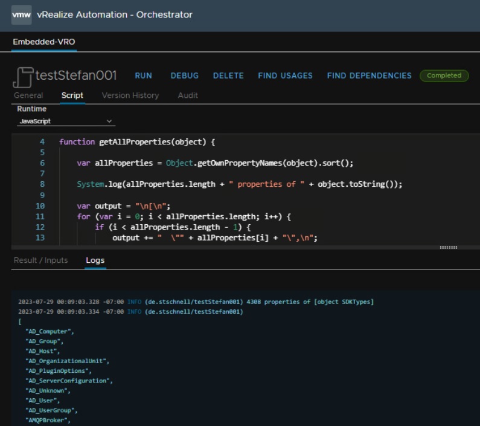Click "AD_OrganizationalUnit" in the log output
This screenshot has height=426, width=480.
tap(68, 361)
